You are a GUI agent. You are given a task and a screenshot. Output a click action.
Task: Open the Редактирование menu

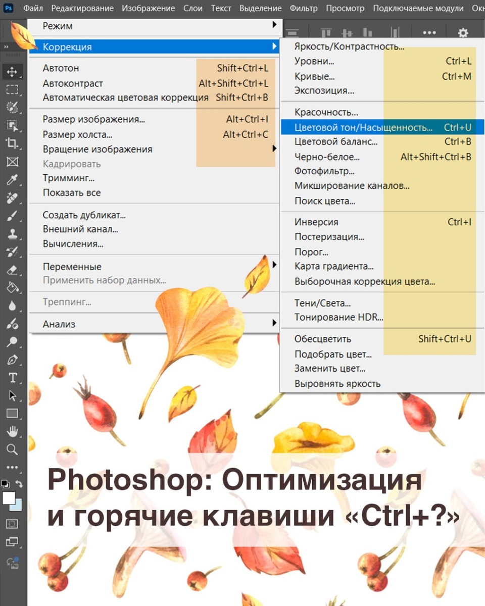[82, 9]
